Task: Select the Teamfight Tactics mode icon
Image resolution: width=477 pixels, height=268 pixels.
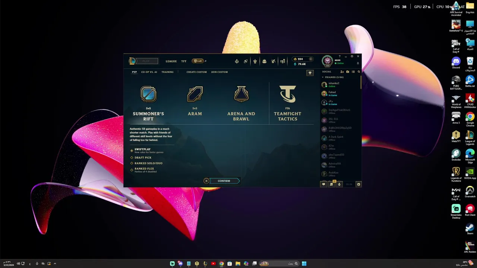Action: [288, 94]
